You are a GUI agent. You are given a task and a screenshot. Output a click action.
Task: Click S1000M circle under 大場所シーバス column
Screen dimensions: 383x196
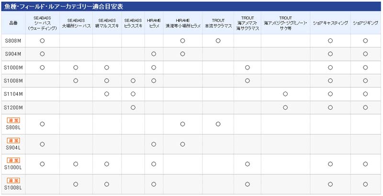tap(76, 67)
